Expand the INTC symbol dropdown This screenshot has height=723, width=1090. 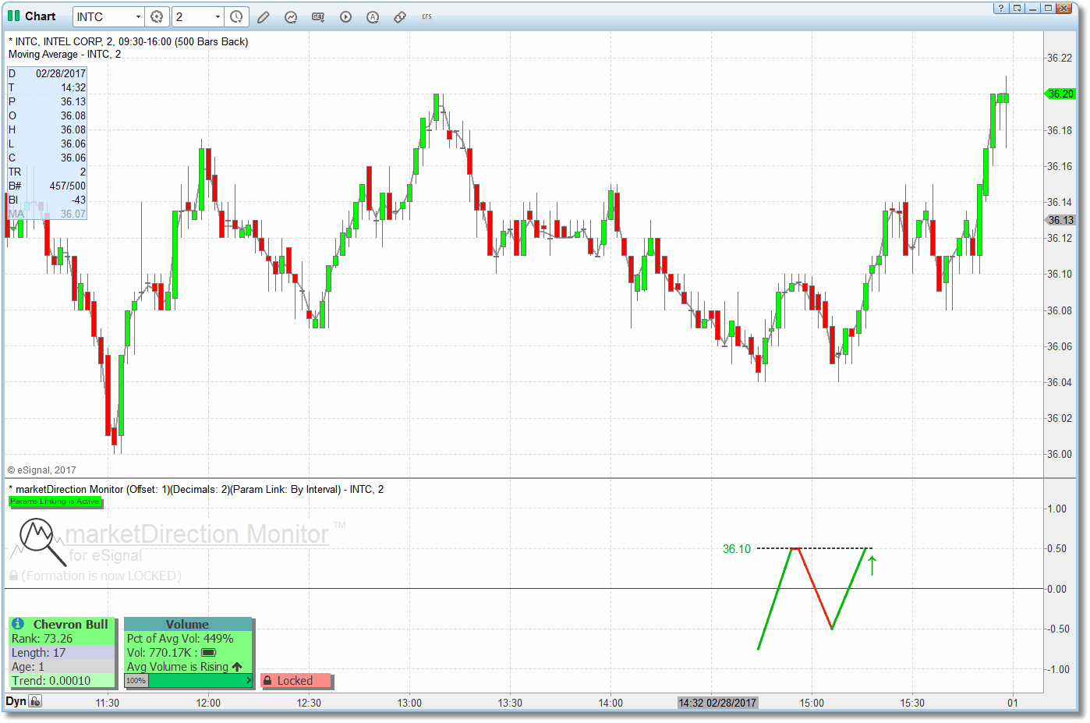(x=138, y=16)
